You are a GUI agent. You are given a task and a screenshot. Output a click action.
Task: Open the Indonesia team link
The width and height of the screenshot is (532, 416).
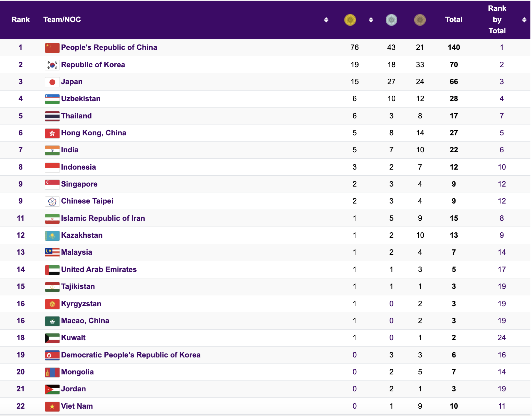[x=78, y=167]
